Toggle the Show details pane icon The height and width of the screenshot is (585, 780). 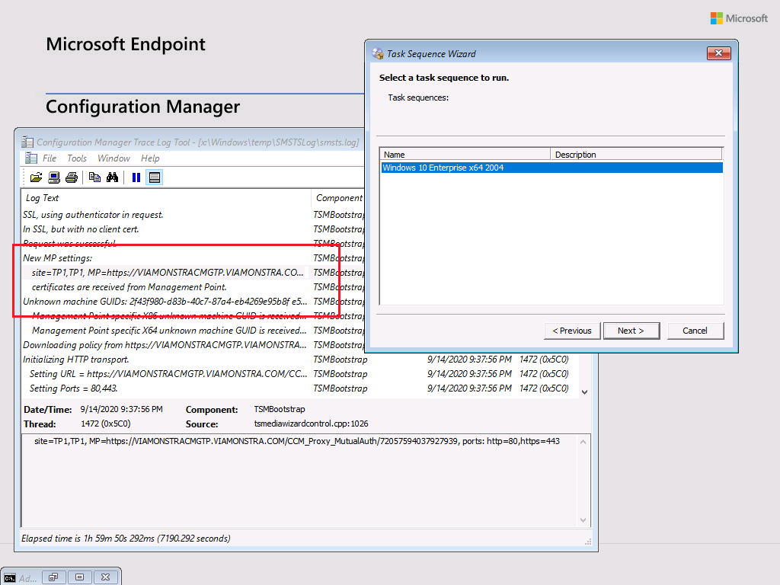pos(154,177)
